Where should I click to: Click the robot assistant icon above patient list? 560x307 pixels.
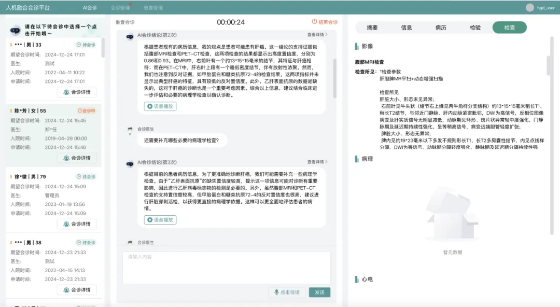(15, 30)
